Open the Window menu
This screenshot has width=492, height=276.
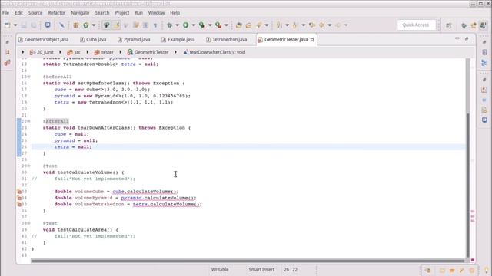[x=156, y=13]
